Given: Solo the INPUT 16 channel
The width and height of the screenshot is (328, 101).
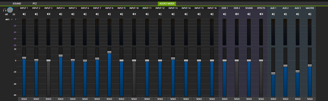Looking at the screenshot, I should 212,99.
